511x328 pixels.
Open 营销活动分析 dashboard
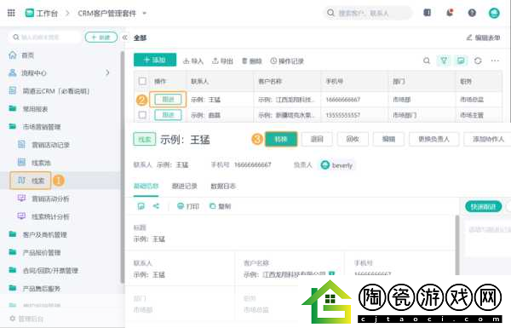click(x=43, y=199)
